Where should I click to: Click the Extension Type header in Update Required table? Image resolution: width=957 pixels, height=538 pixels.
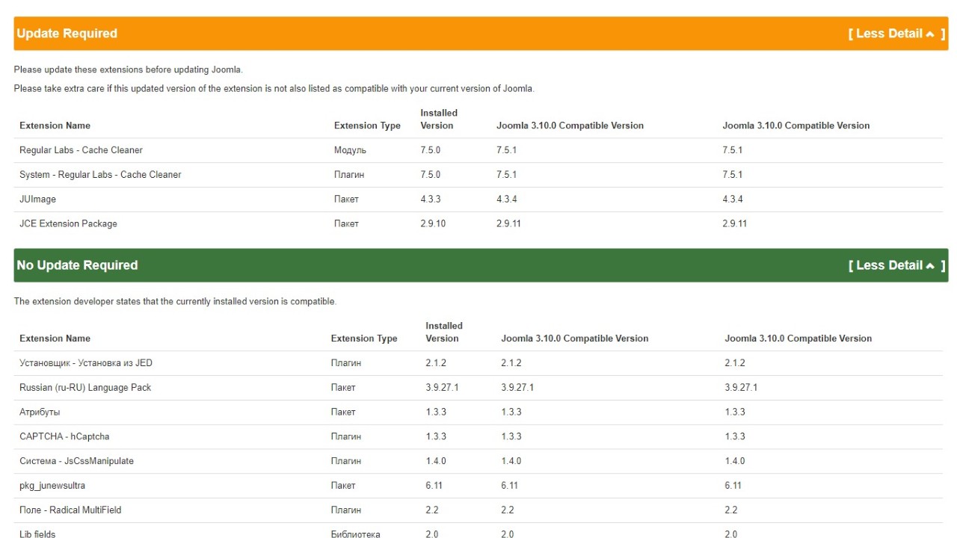pos(367,126)
